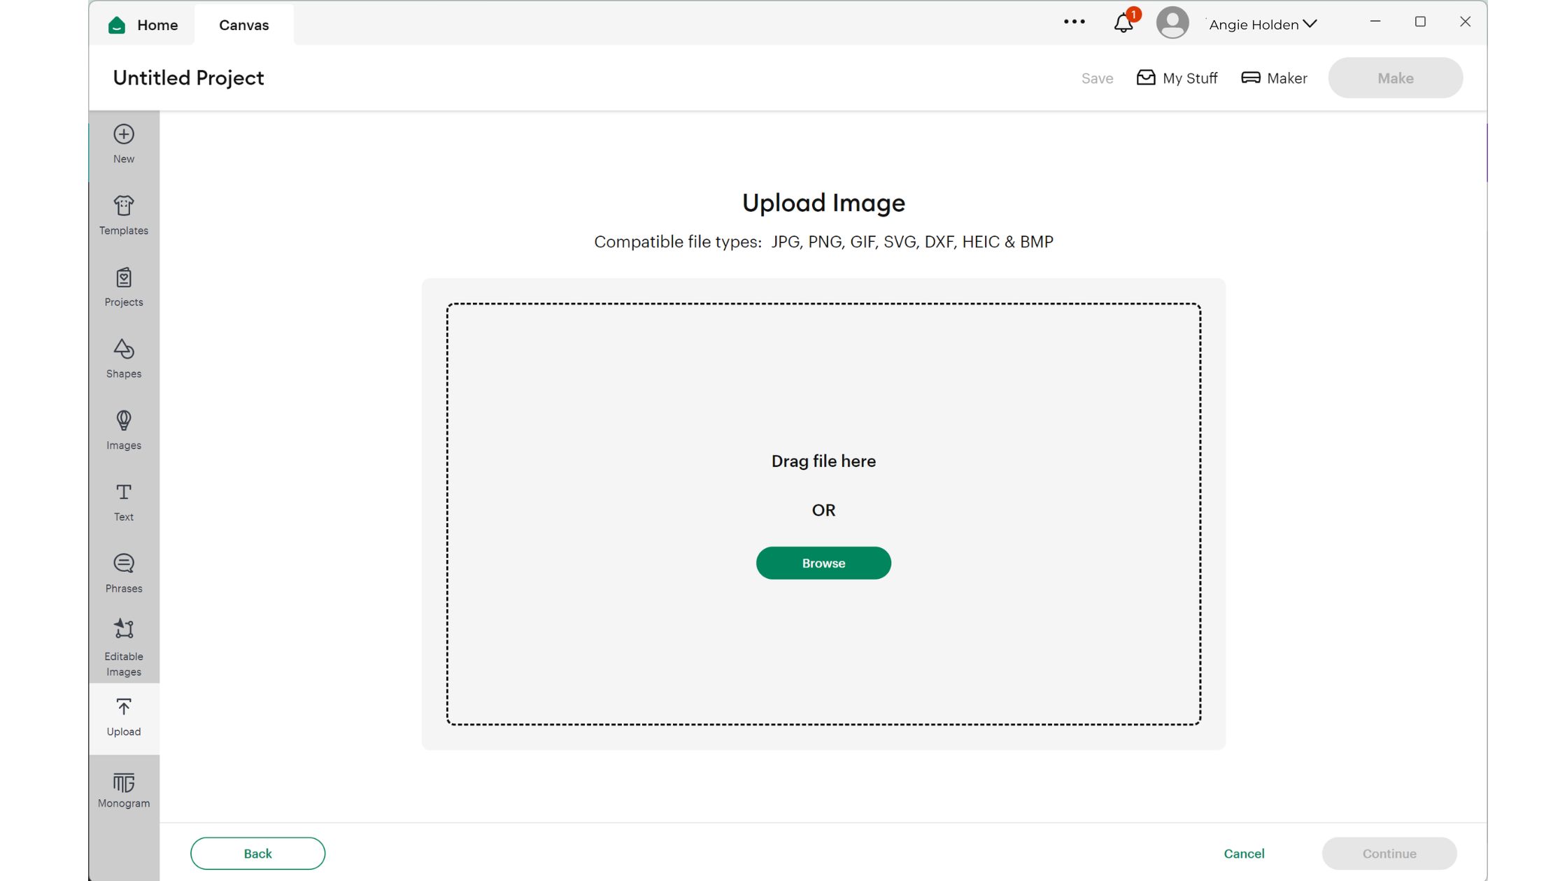1567x881 pixels.
Task: Open the Maker machine selector
Action: coord(1274,78)
